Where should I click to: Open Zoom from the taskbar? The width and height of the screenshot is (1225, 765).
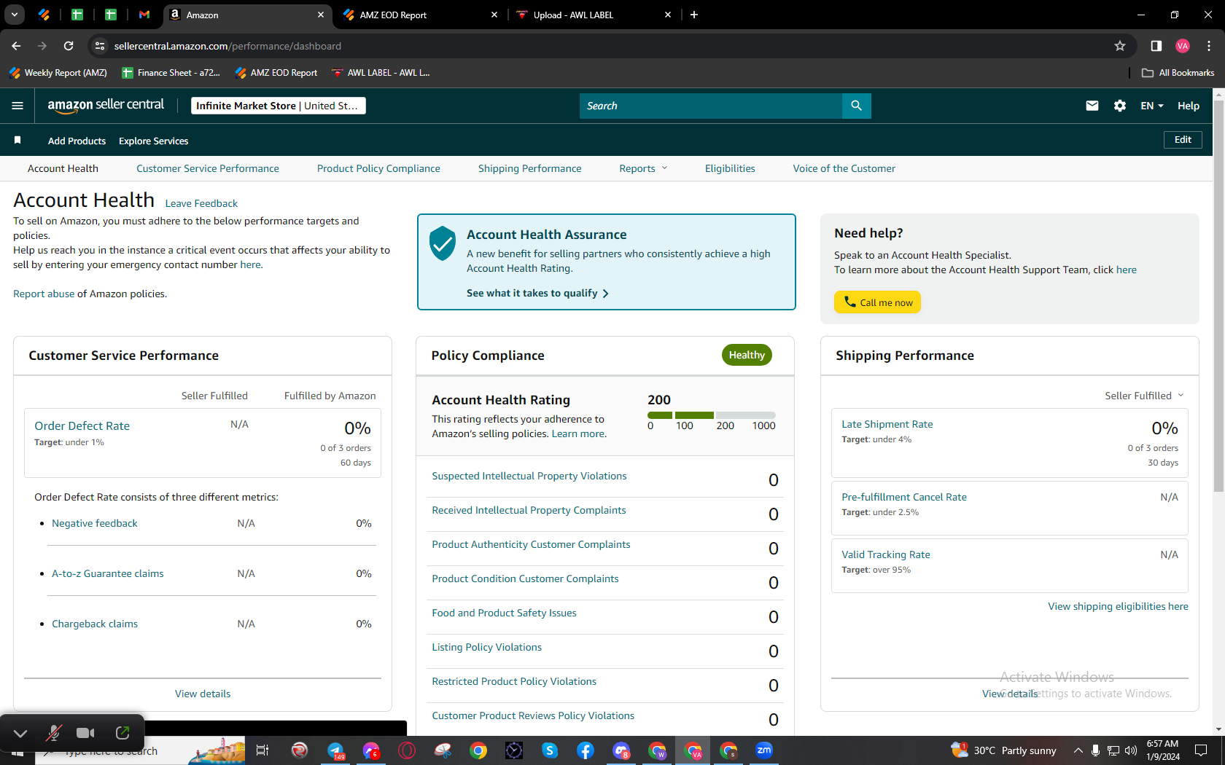tap(764, 750)
